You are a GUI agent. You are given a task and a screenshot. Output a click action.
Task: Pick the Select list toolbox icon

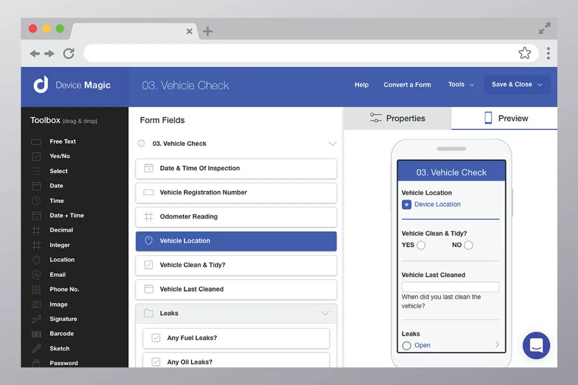[x=37, y=171]
